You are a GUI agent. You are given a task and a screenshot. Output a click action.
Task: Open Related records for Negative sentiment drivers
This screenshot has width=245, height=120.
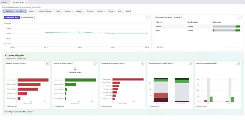pyautogui.click(x=11, y=107)
